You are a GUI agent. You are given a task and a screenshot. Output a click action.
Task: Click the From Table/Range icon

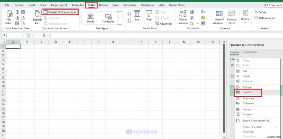click(17, 23)
